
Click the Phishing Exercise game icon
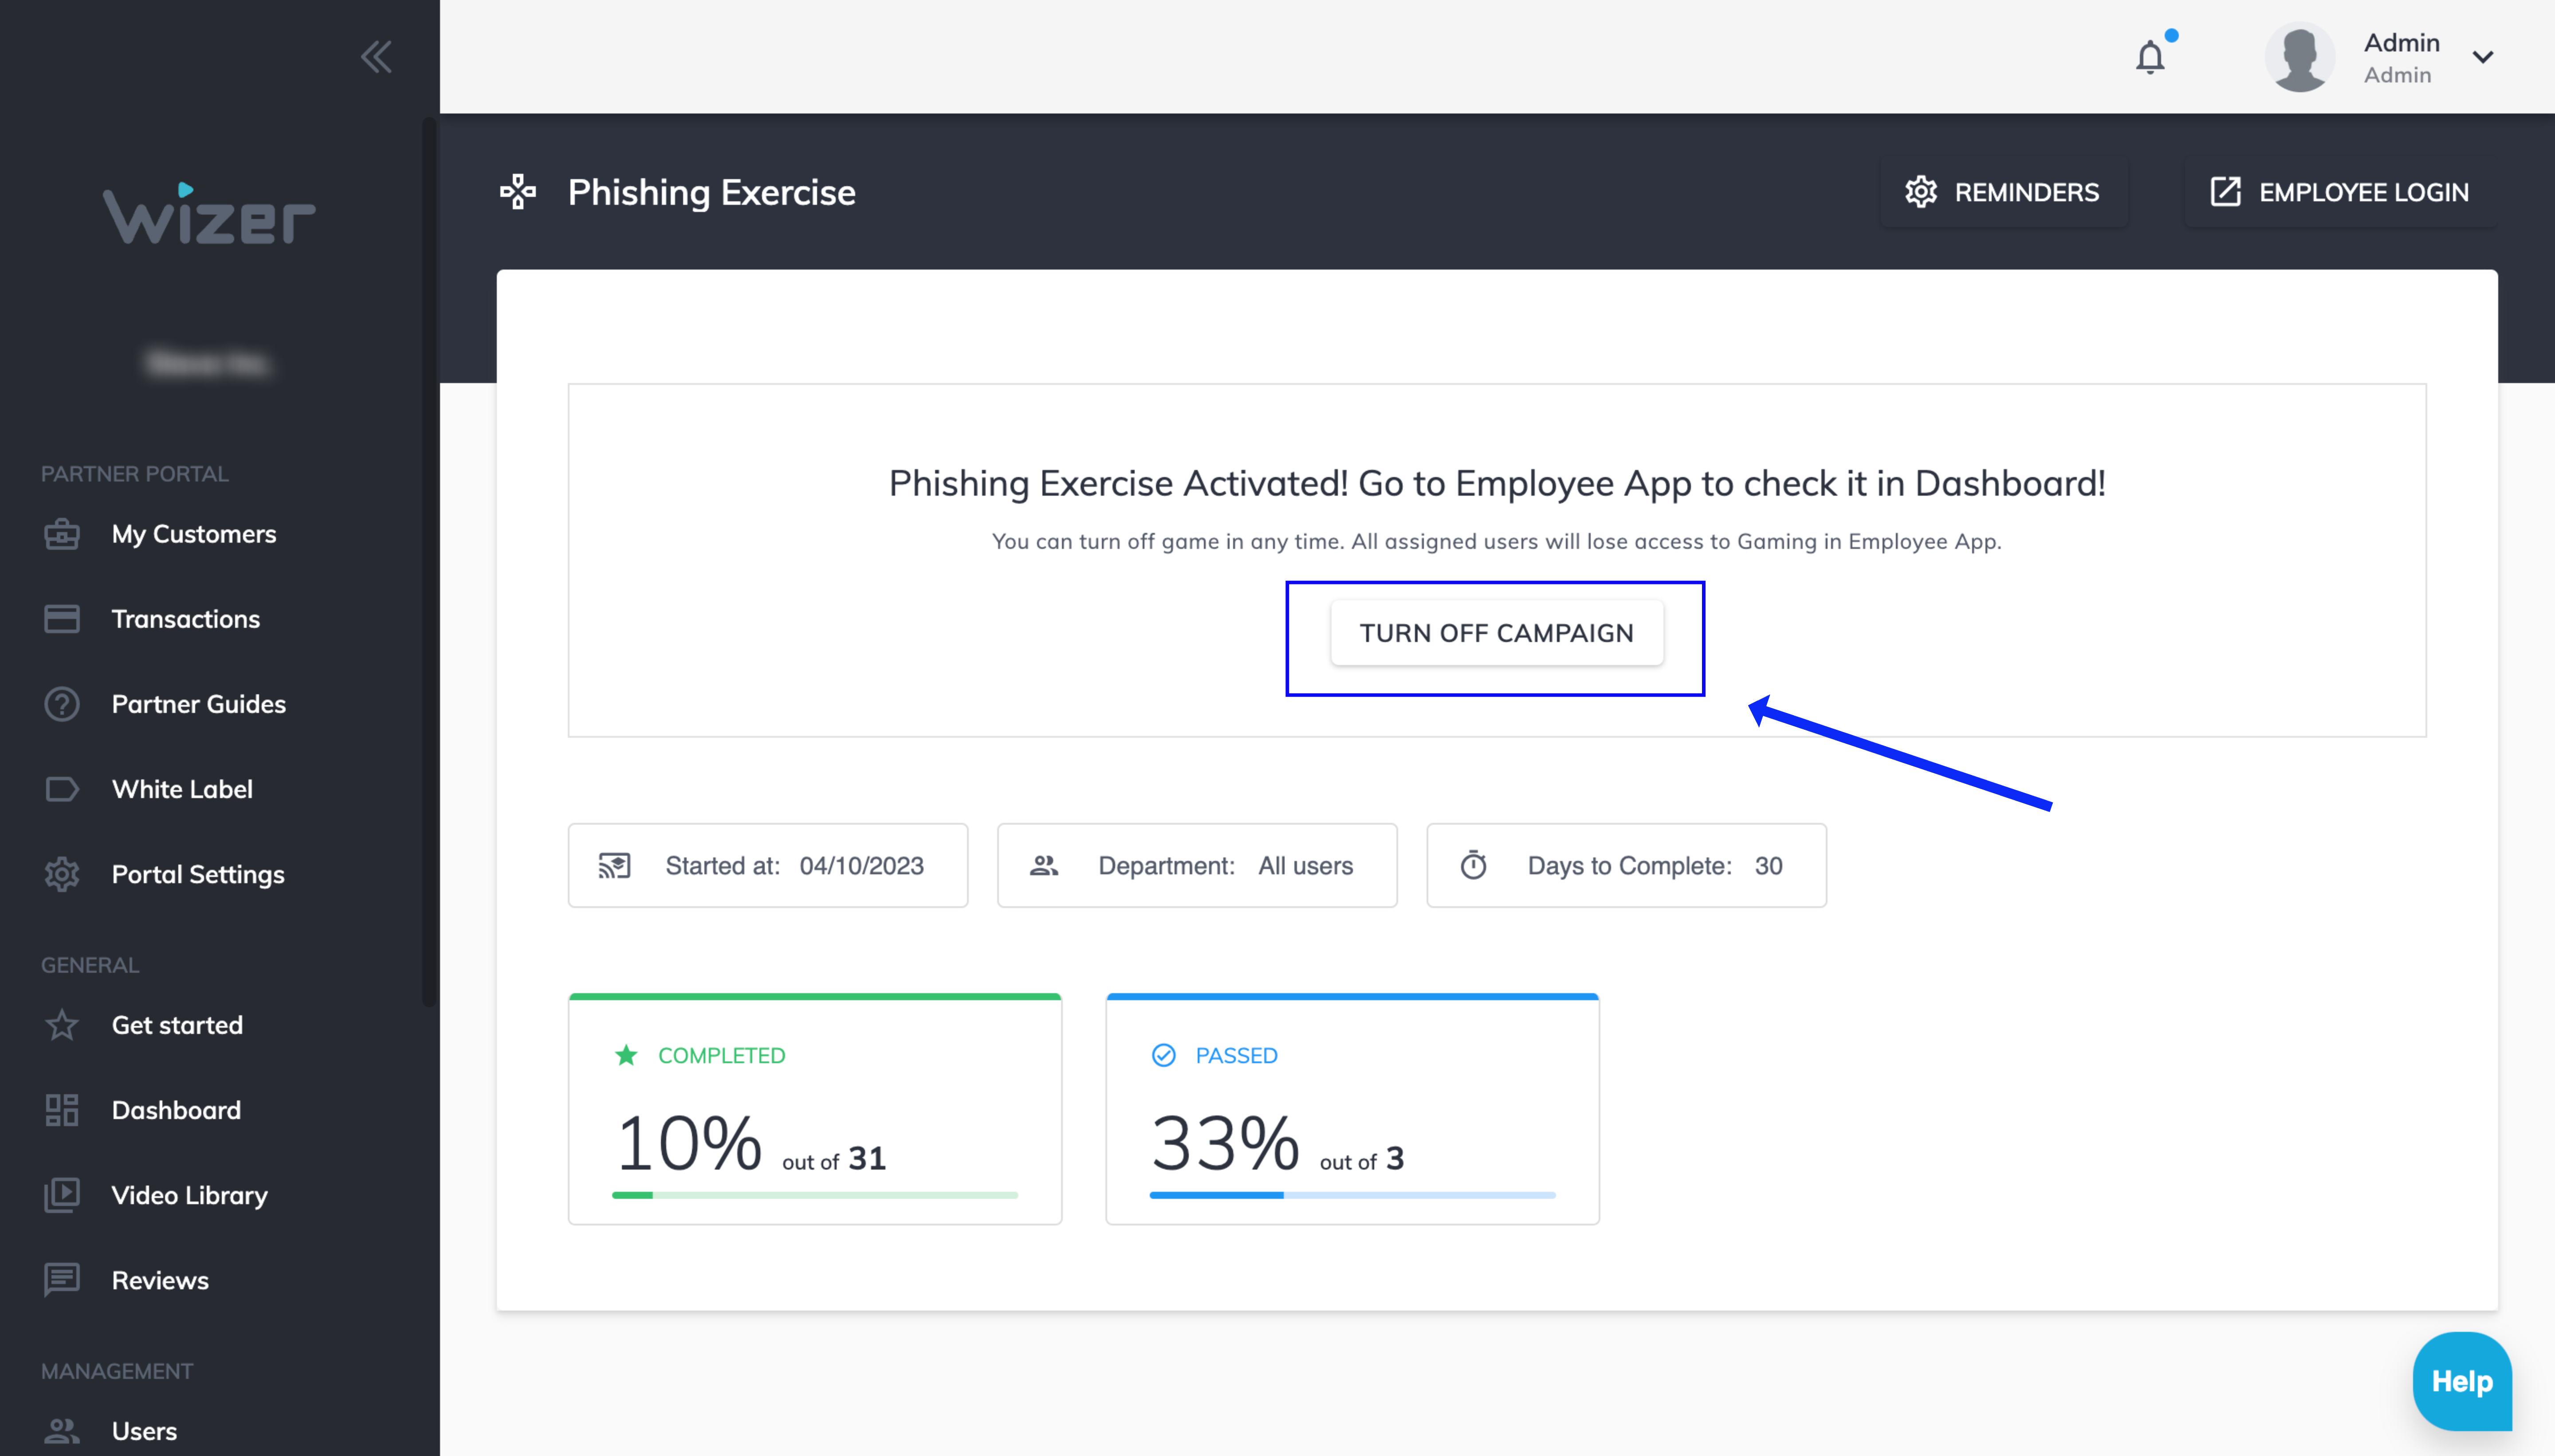click(x=518, y=191)
